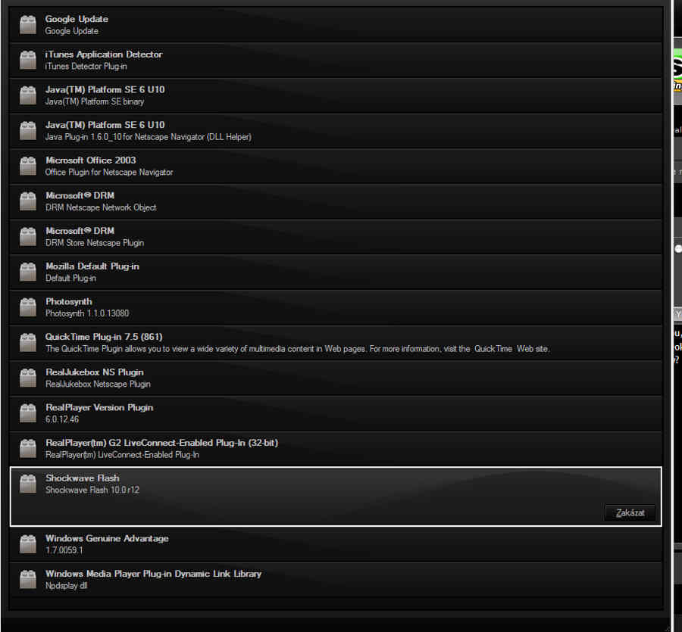
Task: Click the Windows Media Player Plug-in icon
Action: tap(28, 580)
